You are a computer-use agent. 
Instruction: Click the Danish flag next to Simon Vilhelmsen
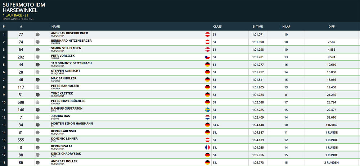(207, 50)
